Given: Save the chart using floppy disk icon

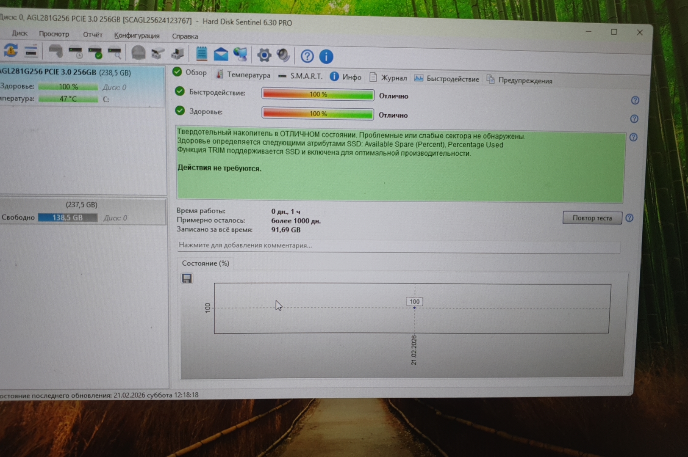Looking at the screenshot, I should pyautogui.click(x=187, y=278).
